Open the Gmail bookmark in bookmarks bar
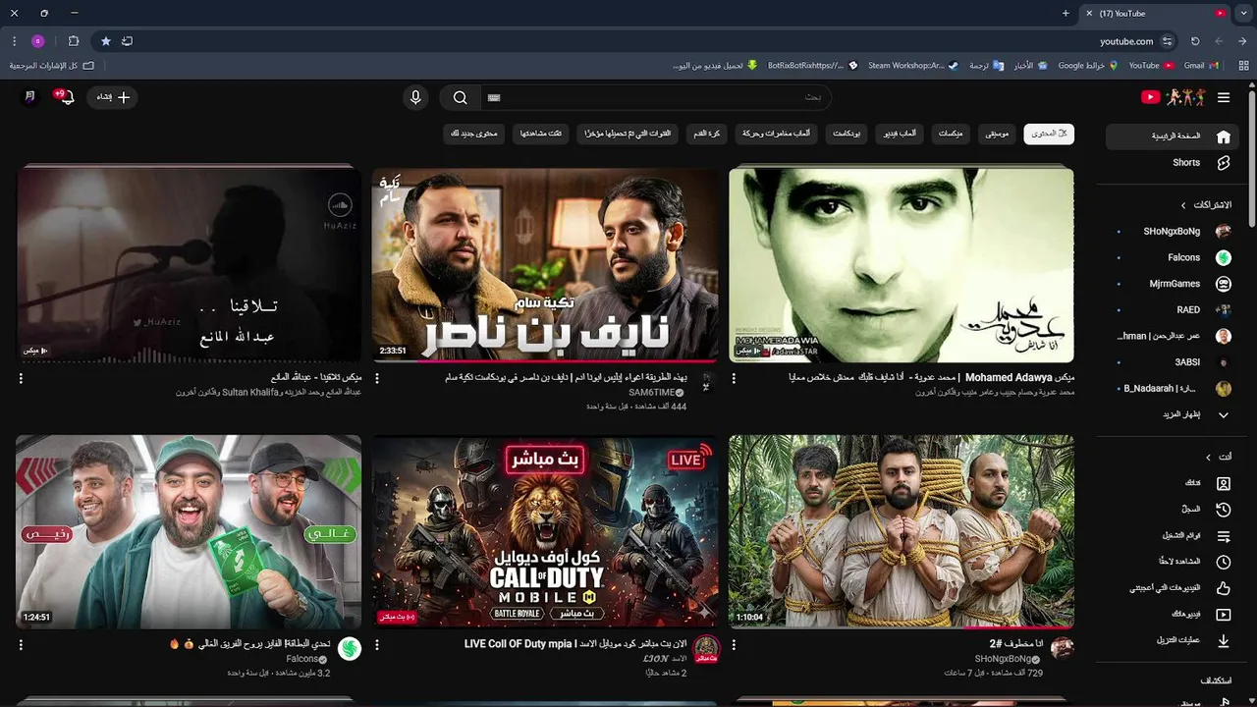The height and width of the screenshot is (707, 1257). [1201, 66]
